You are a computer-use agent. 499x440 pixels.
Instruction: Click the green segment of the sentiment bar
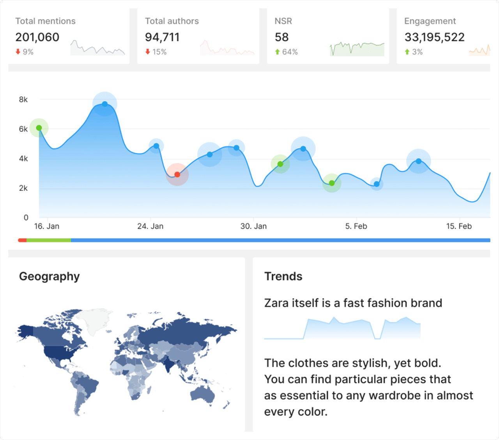pyautogui.click(x=49, y=240)
